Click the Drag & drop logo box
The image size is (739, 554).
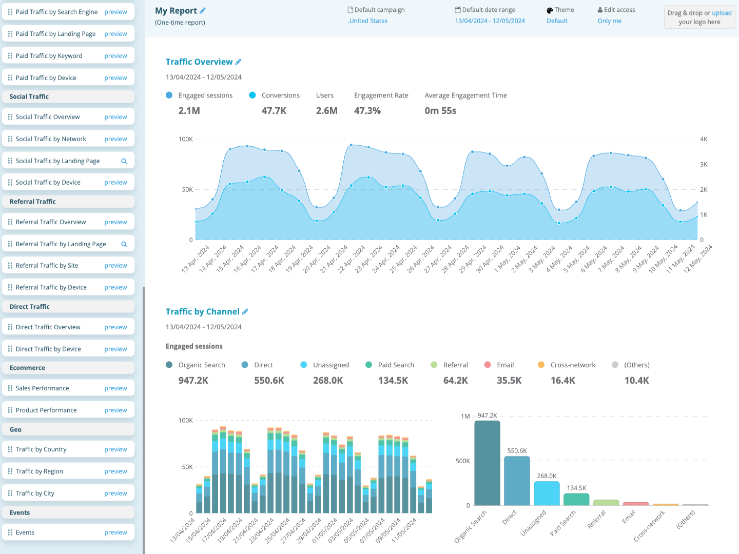699,17
